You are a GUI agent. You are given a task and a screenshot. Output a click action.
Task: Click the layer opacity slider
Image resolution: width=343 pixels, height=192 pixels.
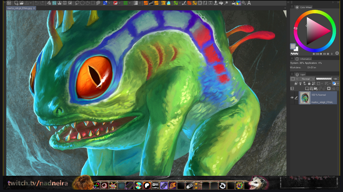pyautogui.click(x=323, y=79)
